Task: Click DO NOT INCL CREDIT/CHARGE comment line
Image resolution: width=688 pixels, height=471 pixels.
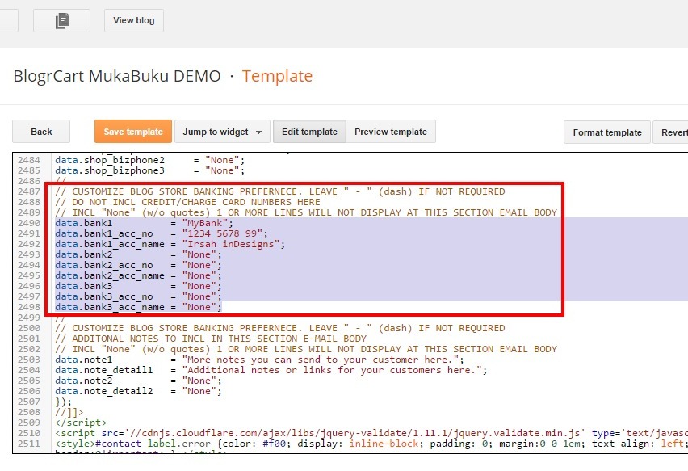Action: pos(187,202)
